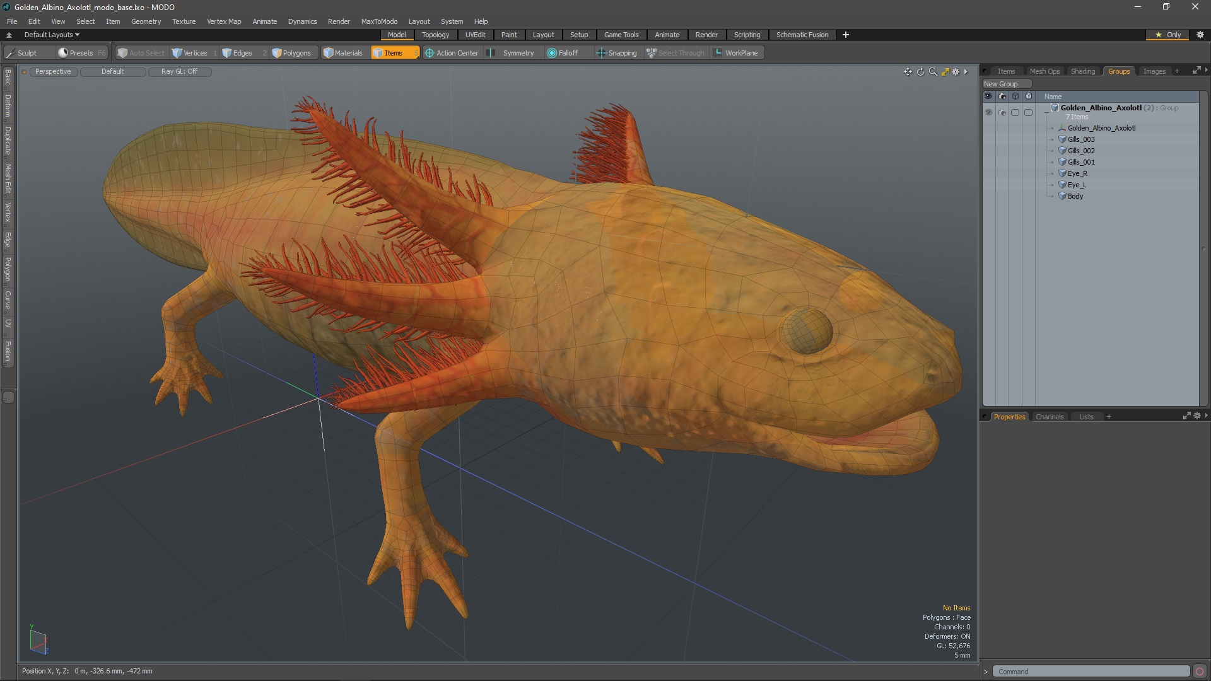Click the viewport rotate icon
1211x681 pixels.
click(920, 72)
